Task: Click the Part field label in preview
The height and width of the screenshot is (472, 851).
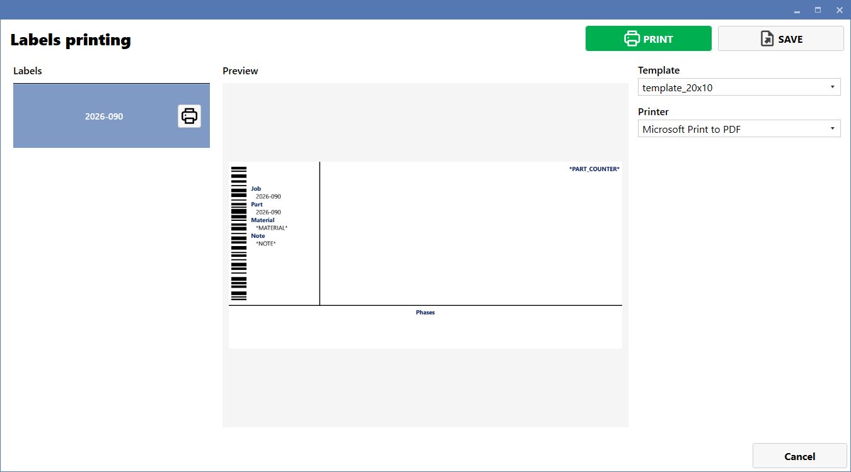Action: click(257, 205)
